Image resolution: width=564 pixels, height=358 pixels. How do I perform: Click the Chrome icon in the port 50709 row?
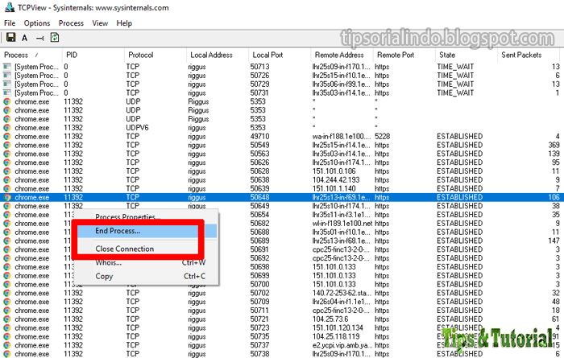click(x=6, y=302)
